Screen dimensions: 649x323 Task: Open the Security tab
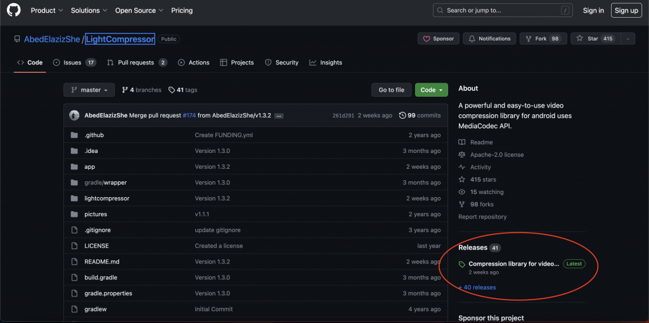pos(281,63)
